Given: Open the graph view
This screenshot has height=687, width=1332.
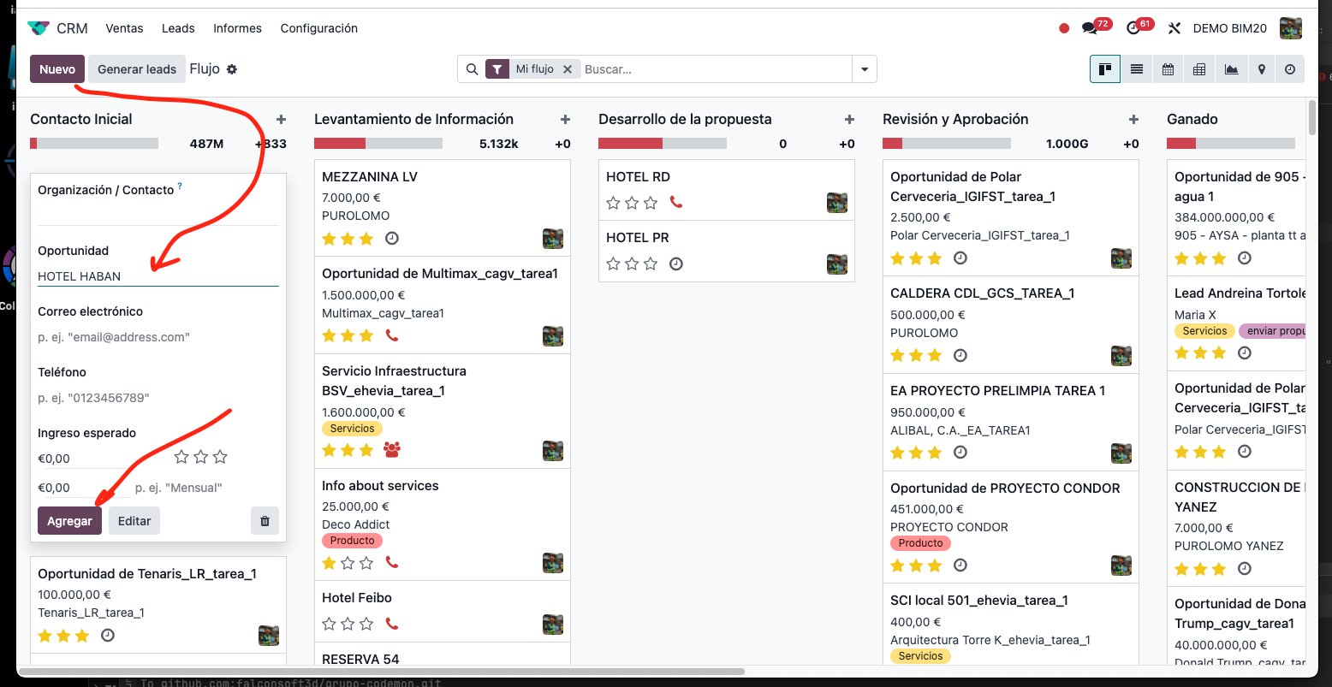Looking at the screenshot, I should coord(1230,68).
